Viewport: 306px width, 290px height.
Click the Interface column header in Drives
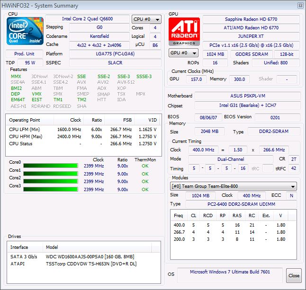[25, 247]
